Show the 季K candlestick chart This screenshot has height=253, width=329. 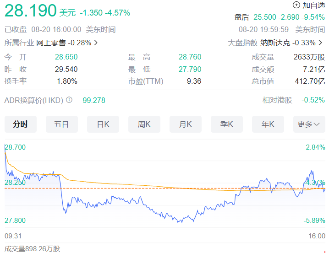pyautogui.click(x=226, y=124)
